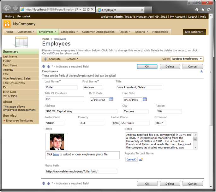Image resolution: width=216 pixels, height=192 pixels.
Task: Click the Help link
Action: pyautogui.click(x=203, y=17)
